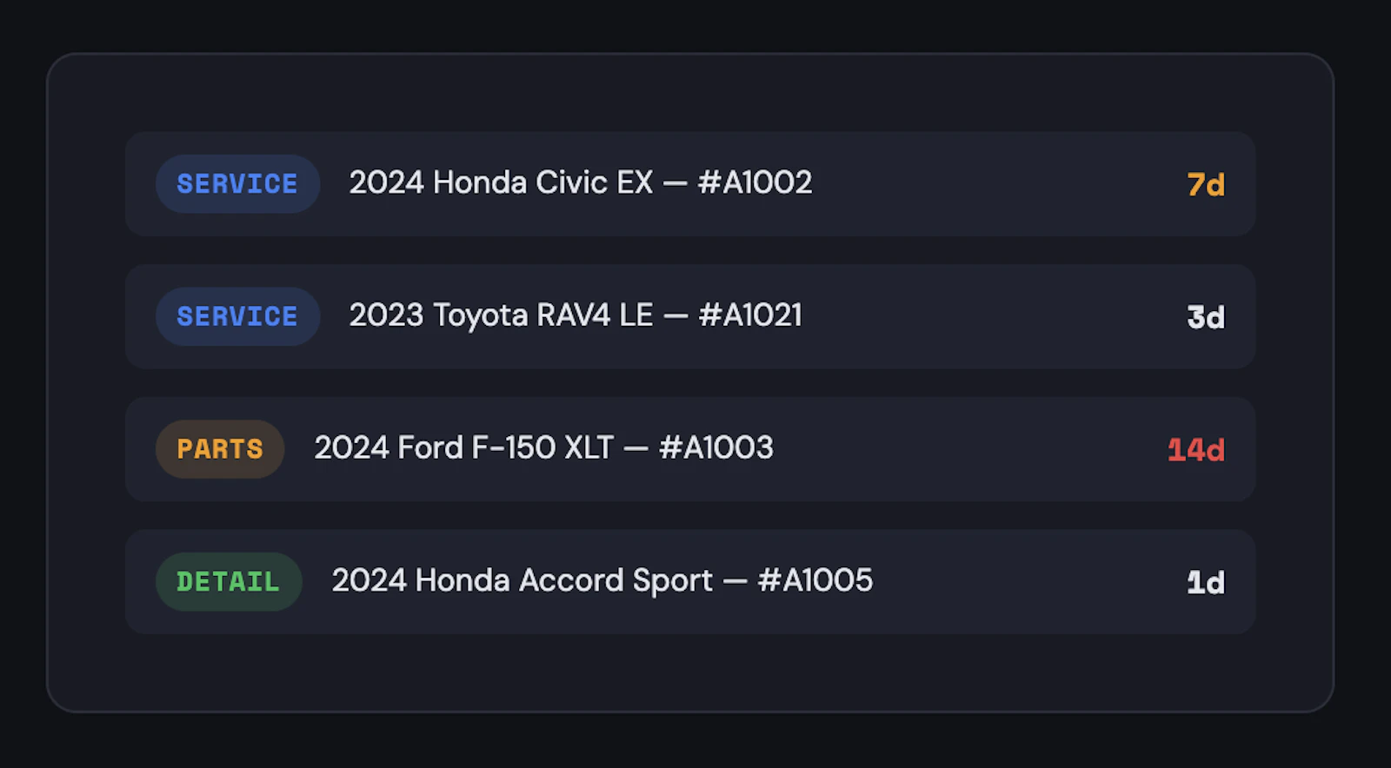Click stock number #A1005
The image size is (1391, 768).
click(x=815, y=580)
